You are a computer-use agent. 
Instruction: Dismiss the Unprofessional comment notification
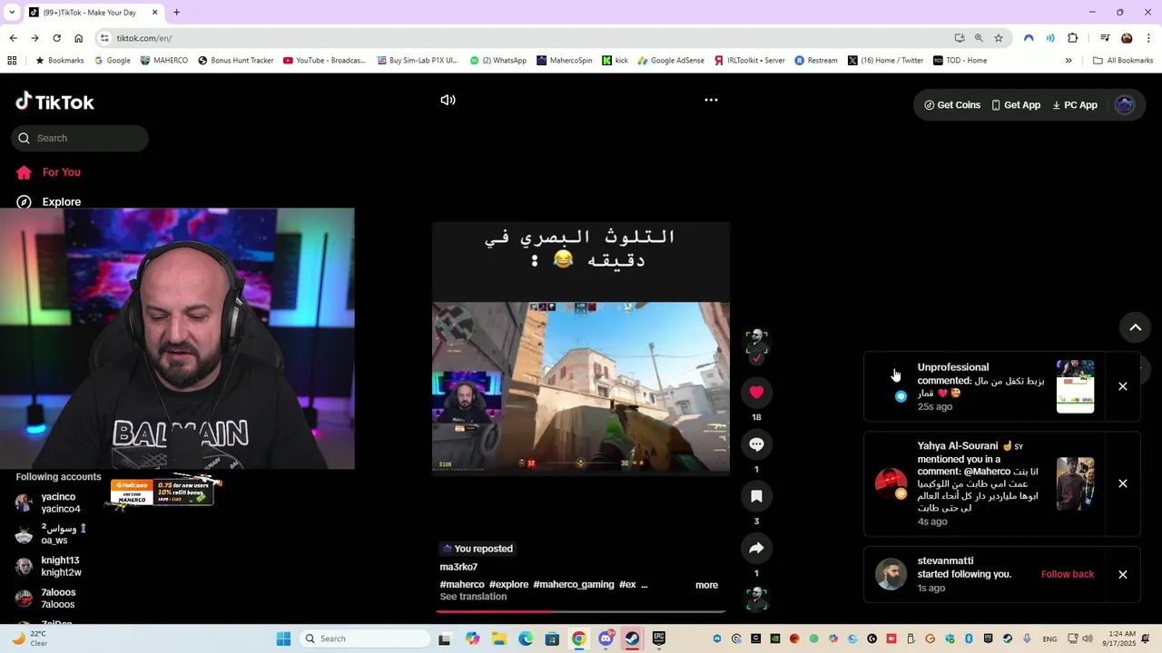[1123, 386]
